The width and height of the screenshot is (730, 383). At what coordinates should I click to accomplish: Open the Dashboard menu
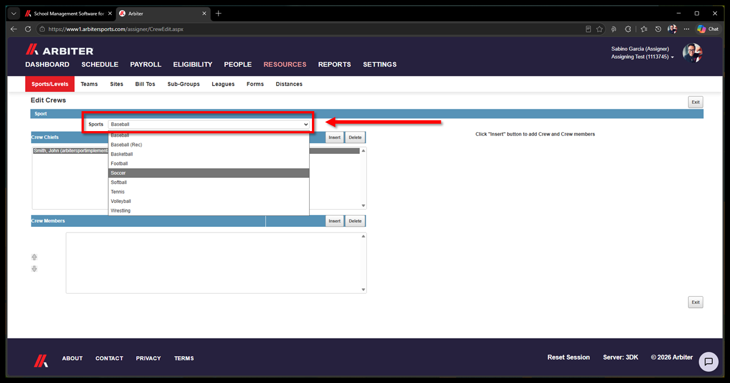[x=47, y=64]
